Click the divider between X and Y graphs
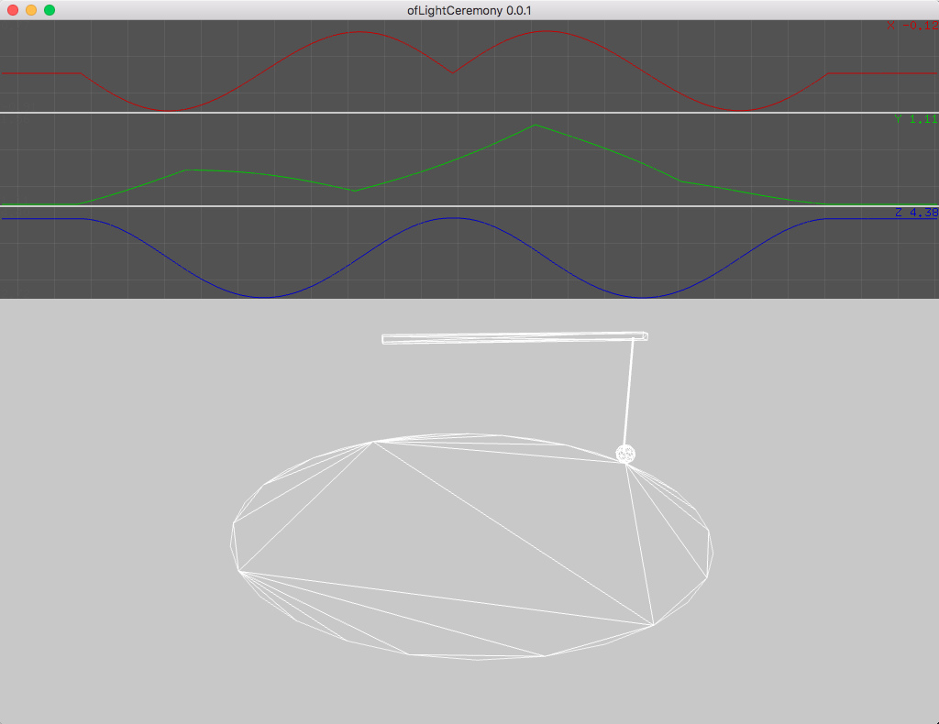Viewport: 939px width, 724px height. pos(469,113)
